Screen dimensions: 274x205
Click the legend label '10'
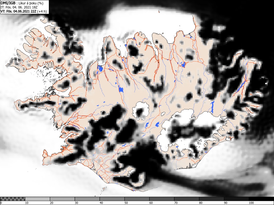27,203
